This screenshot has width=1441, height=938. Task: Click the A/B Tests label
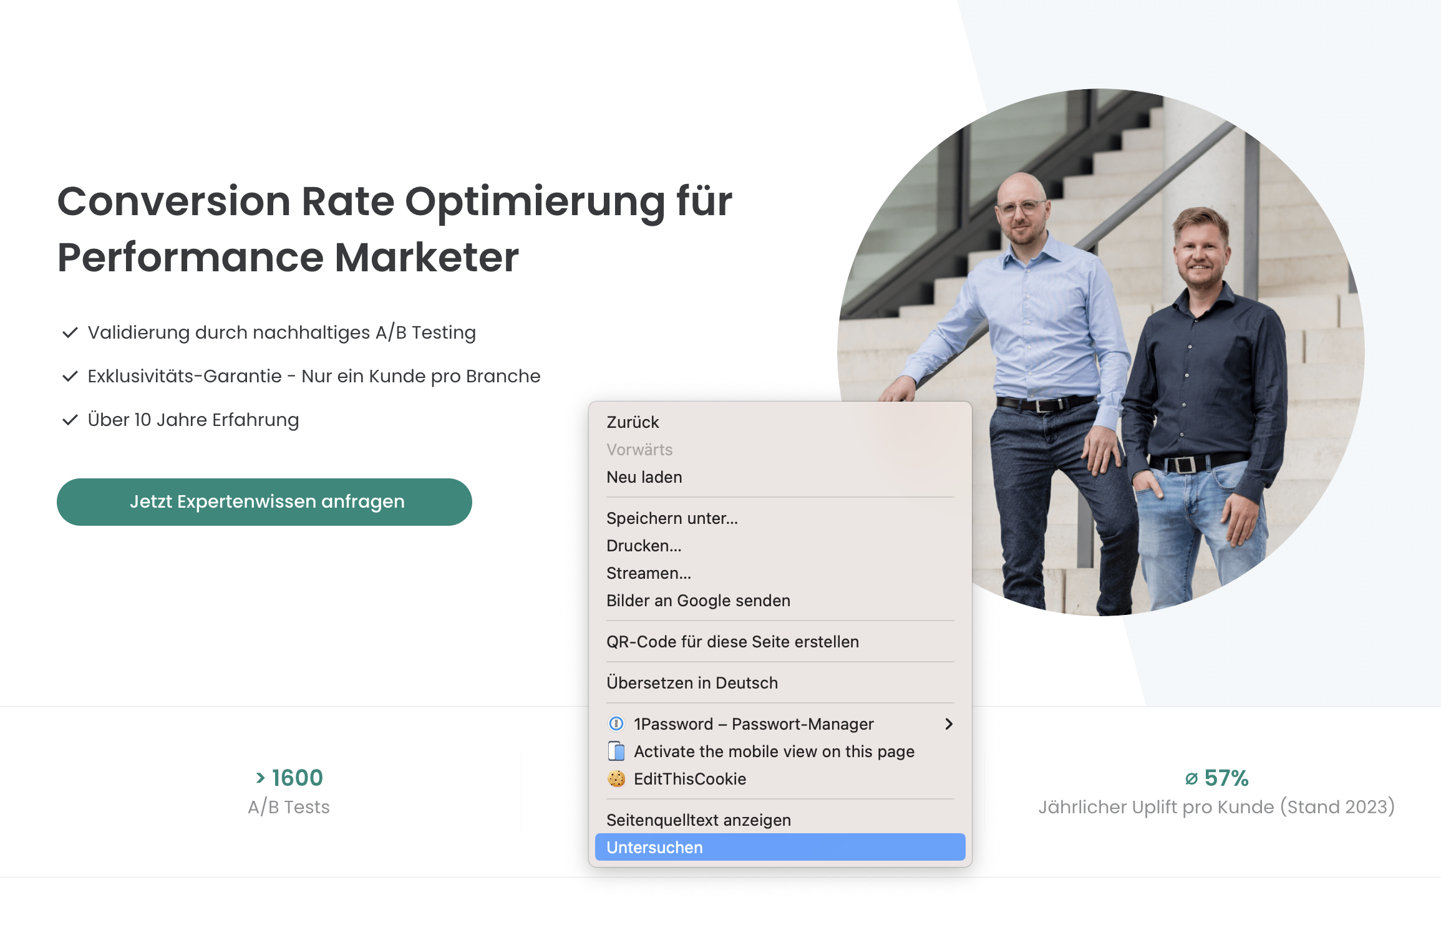[x=289, y=807]
